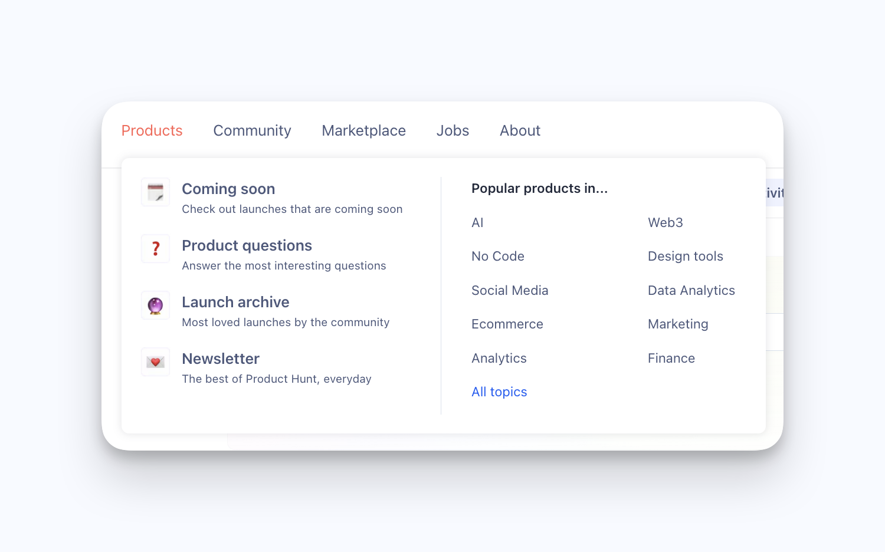Image resolution: width=885 pixels, height=552 pixels.
Task: Click 'The best of Product Hunt, everyday' text
Action: click(x=277, y=379)
